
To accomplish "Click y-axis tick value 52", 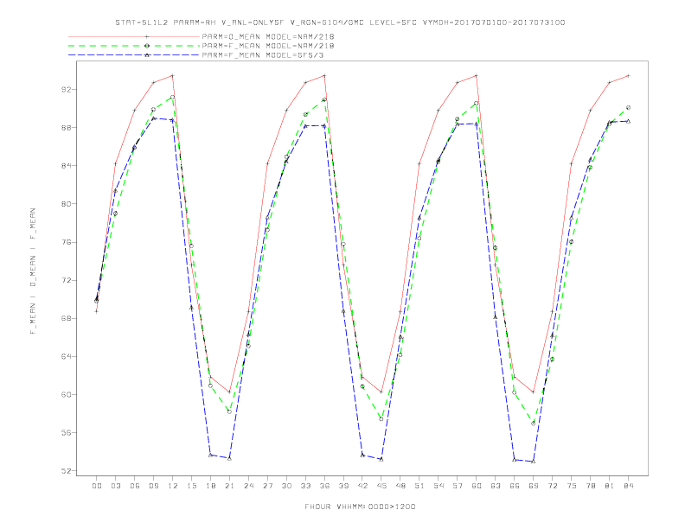I will pos(68,471).
